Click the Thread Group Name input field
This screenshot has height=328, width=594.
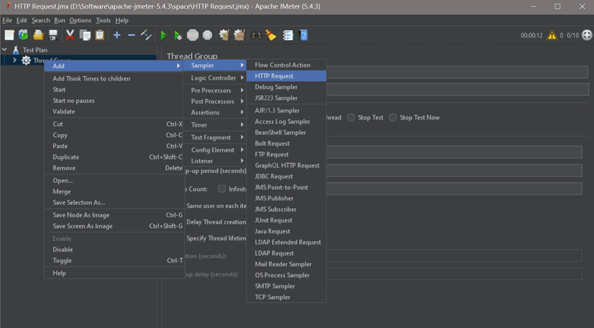tap(457, 72)
